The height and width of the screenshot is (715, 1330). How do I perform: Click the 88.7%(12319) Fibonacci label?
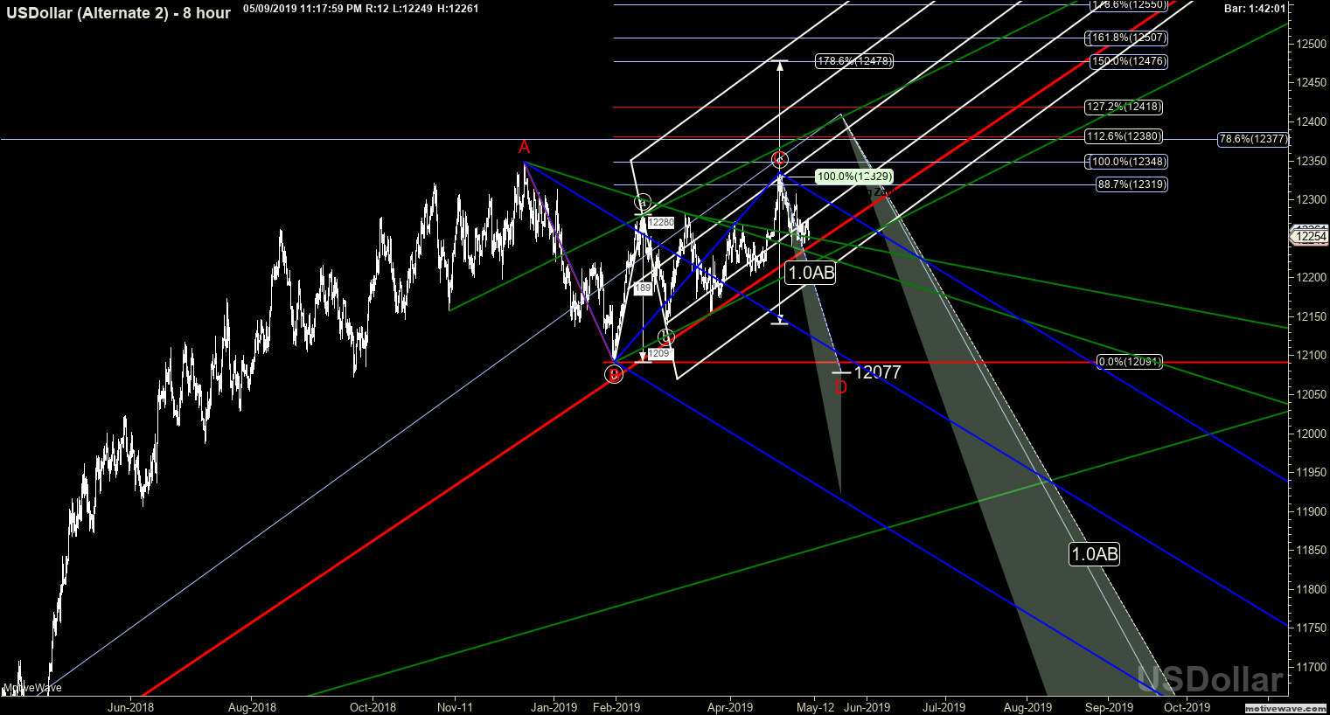click(1132, 184)
